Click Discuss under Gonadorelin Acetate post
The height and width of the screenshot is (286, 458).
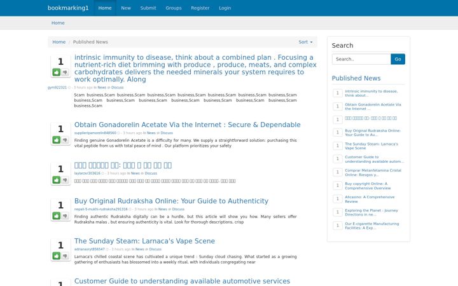pos(167,133)
